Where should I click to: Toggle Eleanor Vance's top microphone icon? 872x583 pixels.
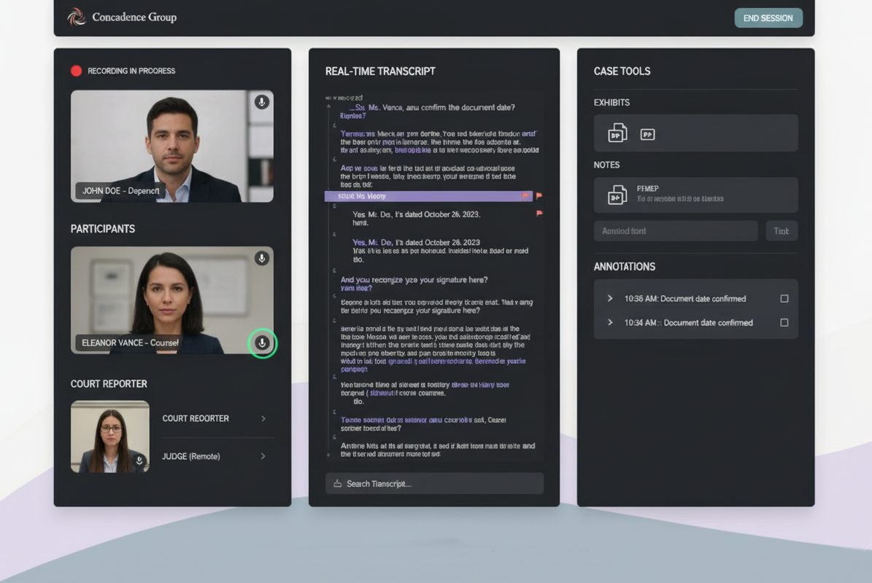pyautogui.click(x=261, y=258)
